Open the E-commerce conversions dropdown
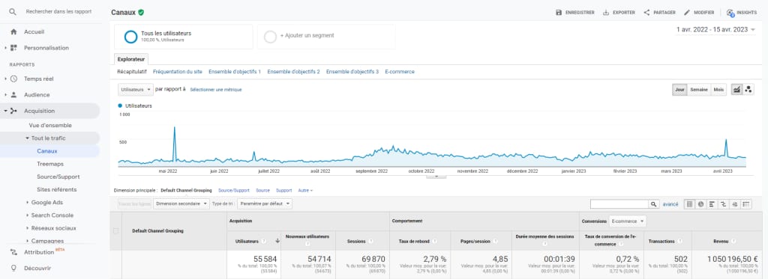Image resolution: width=768 pixels, height=279 pixels. click(x=628, y=221)
